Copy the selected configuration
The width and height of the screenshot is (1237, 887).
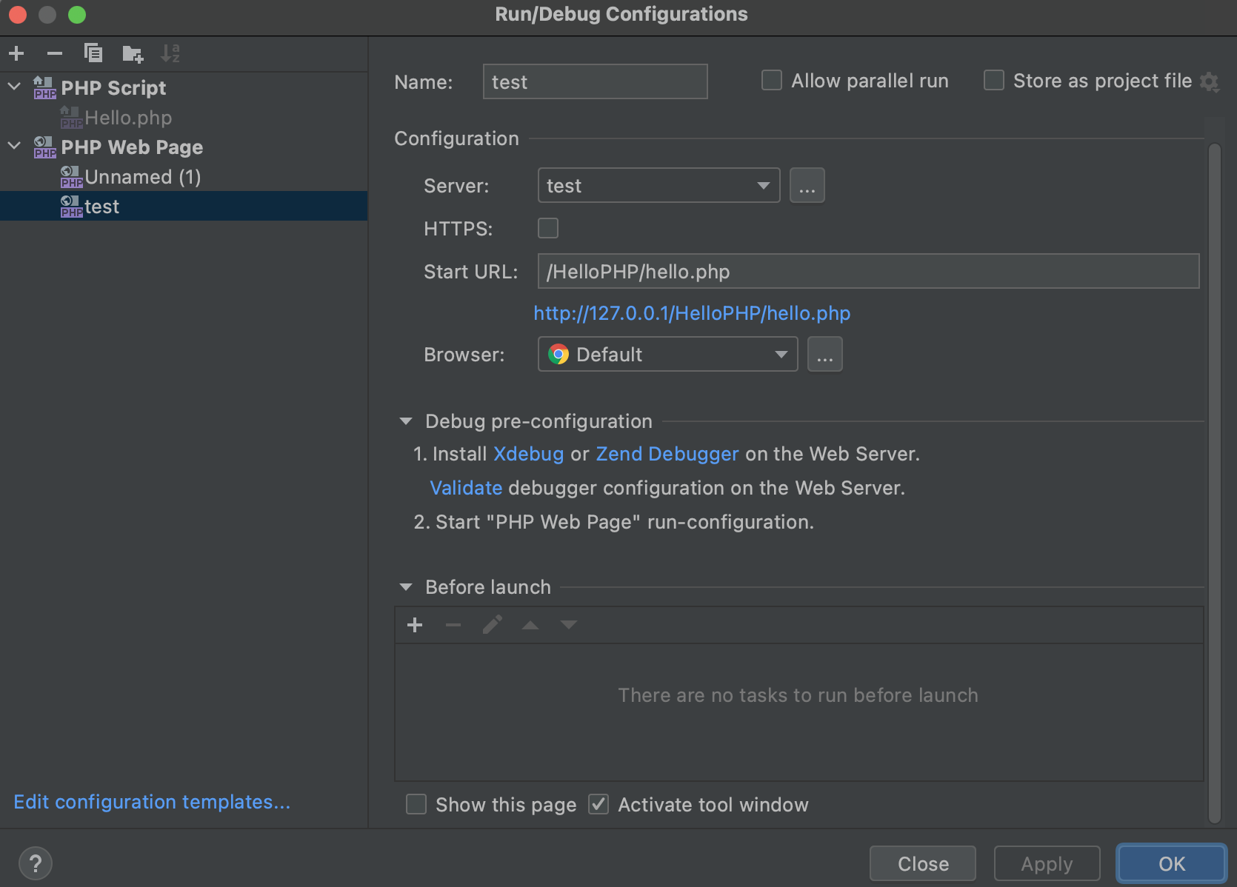93,53
